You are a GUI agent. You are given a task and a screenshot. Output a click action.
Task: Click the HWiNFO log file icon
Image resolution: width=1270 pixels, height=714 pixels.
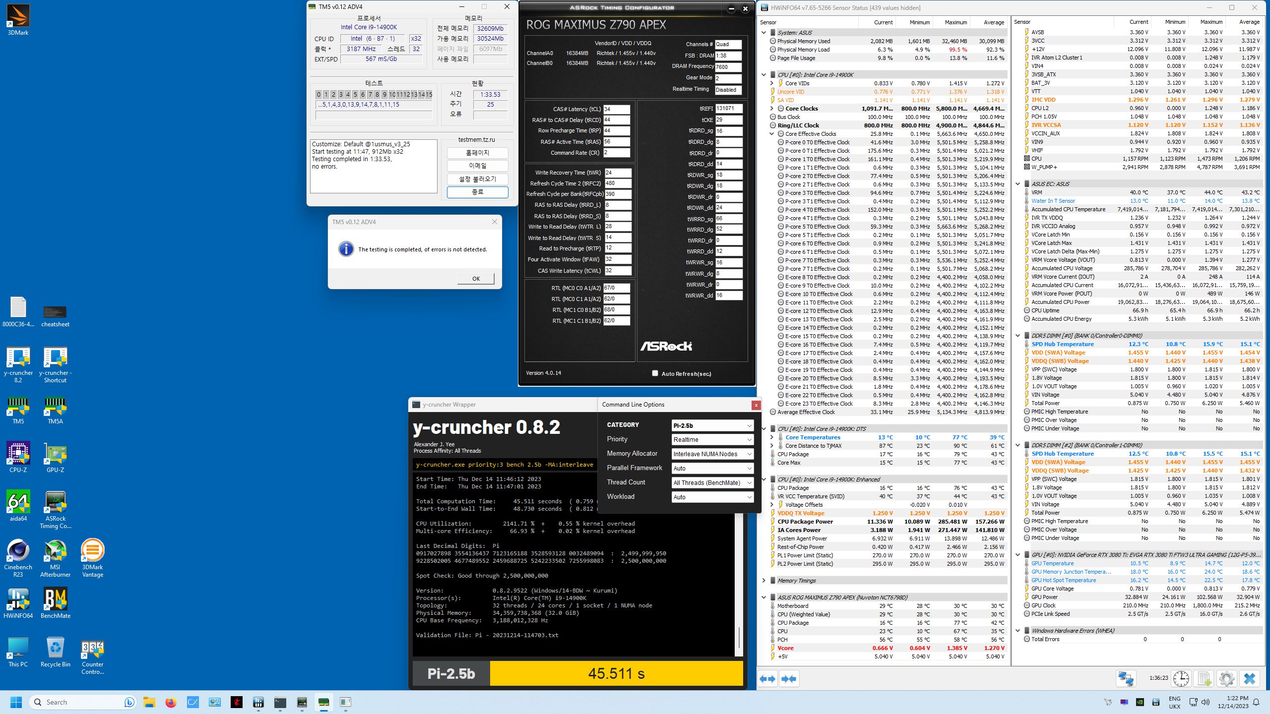click(1204, 678)
